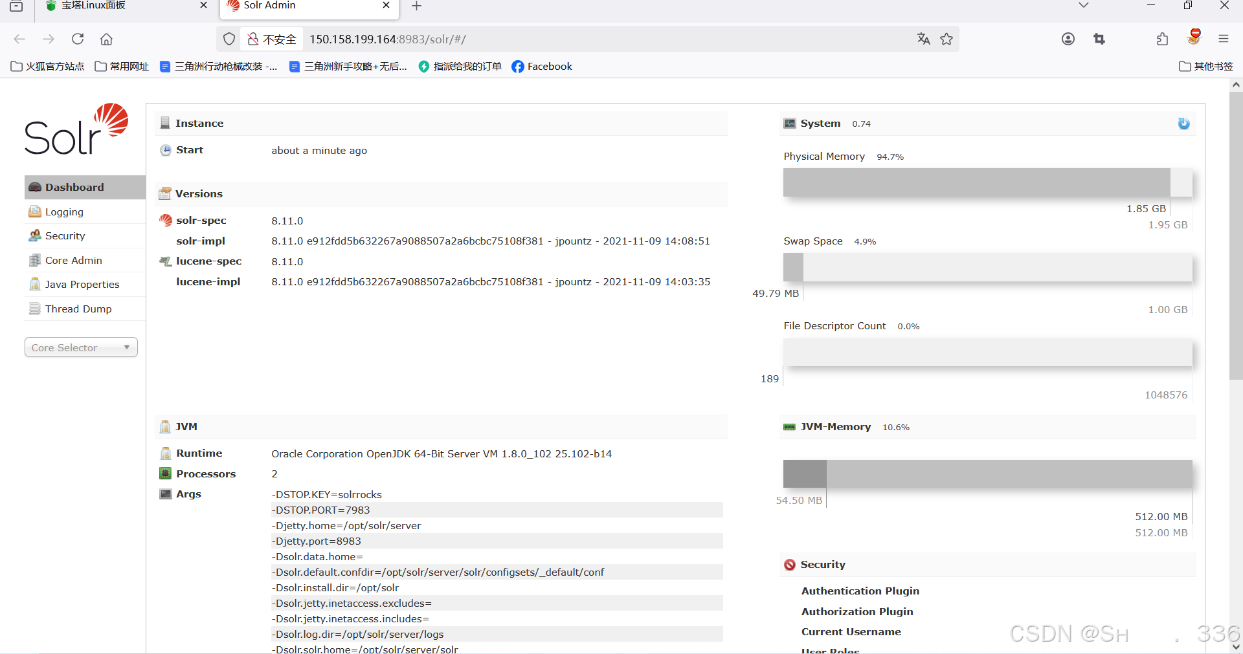Click the Swap Space usage bar

pos(987,267)
